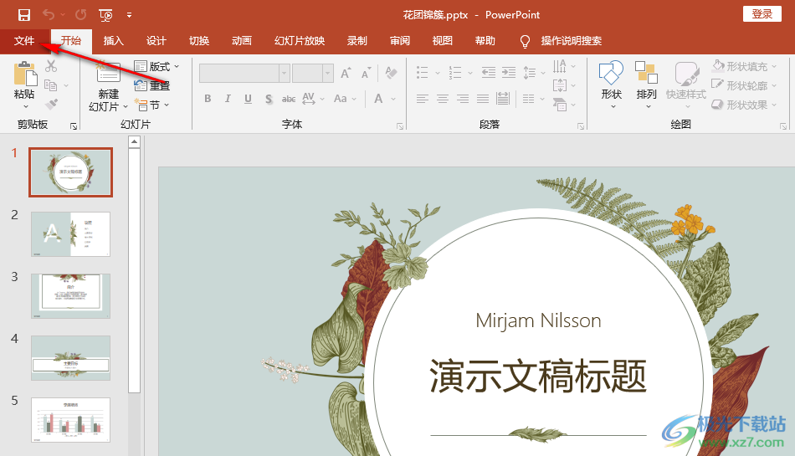795x456 pixels.
Task: Click the 形状轮廓 button
Action: pos(744,85)
